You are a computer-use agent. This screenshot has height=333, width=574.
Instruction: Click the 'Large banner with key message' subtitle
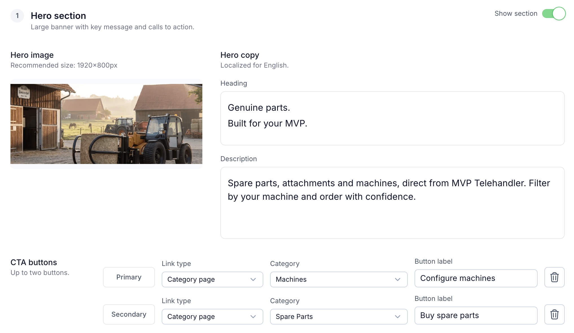pyautogui.click(x=112, y=27)
